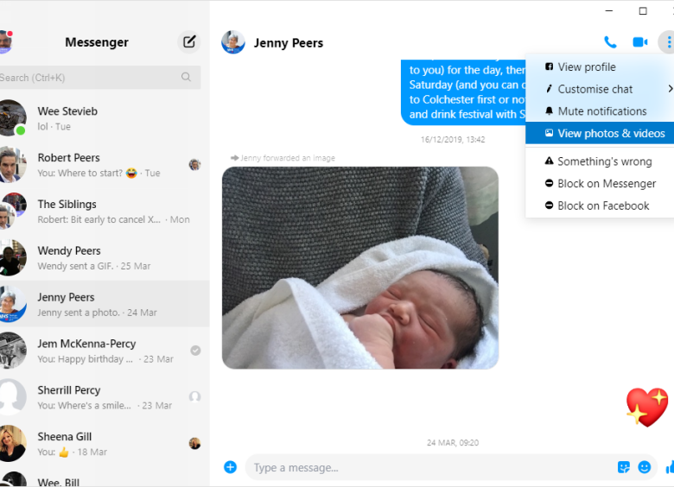Click the blue plus attachment button
This screenshot has width=674, height=487.
tap(231, 467)
